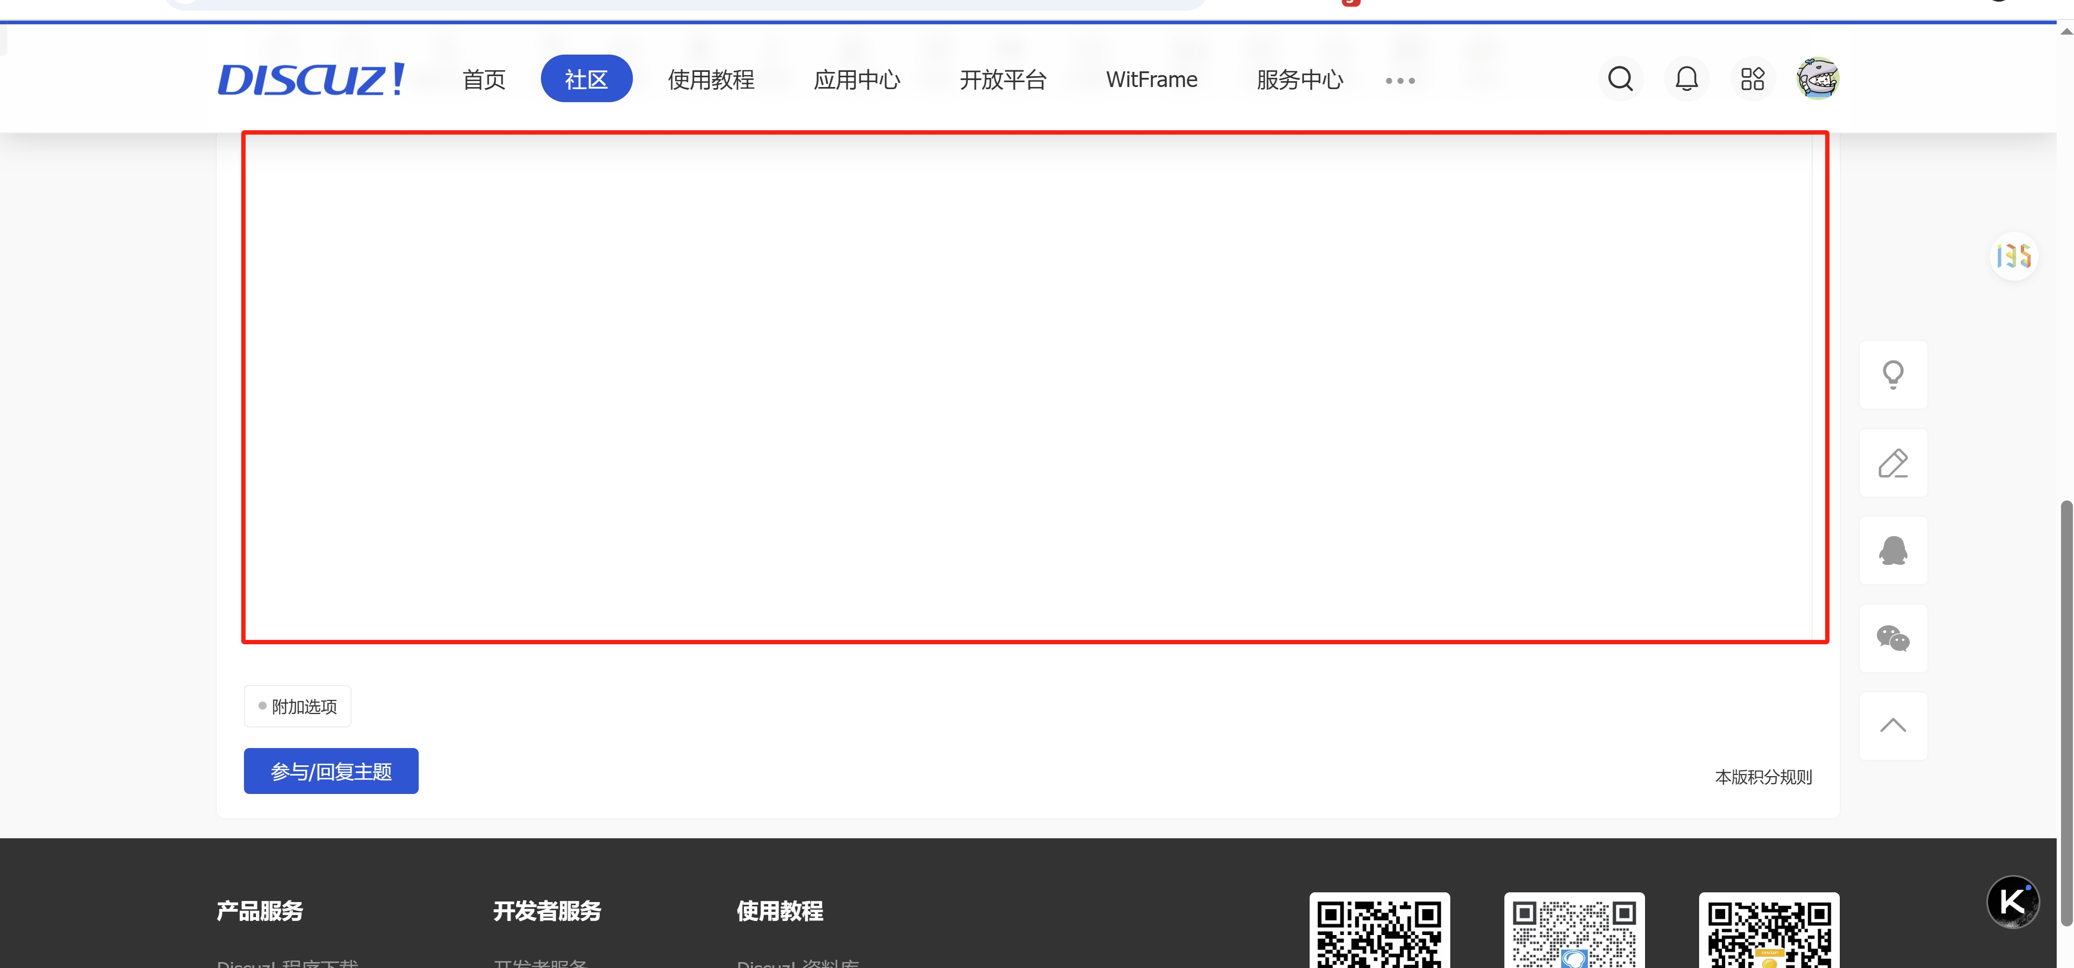The image size is (2074, 968).
Task: Open the notifications bell icon
Action: (x=1686, y=79)
